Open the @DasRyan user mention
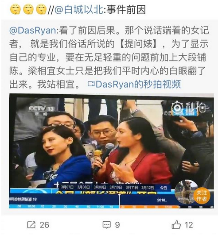 pyautogui.click(x=33, y=31)
